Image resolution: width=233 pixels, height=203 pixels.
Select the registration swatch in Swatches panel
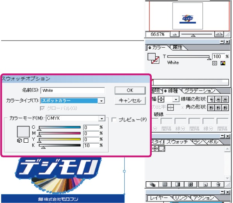click(155, 148)
